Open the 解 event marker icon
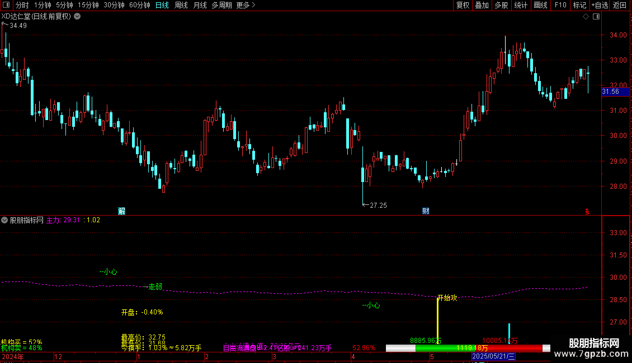The width and height of the screenshot is (632, 363). [122, 211]
